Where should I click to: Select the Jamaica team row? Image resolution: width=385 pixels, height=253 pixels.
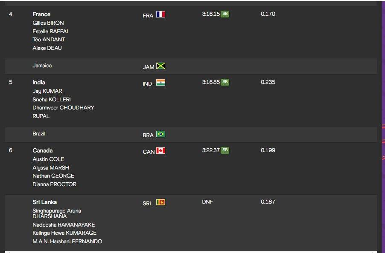click(x=191, y=66)
